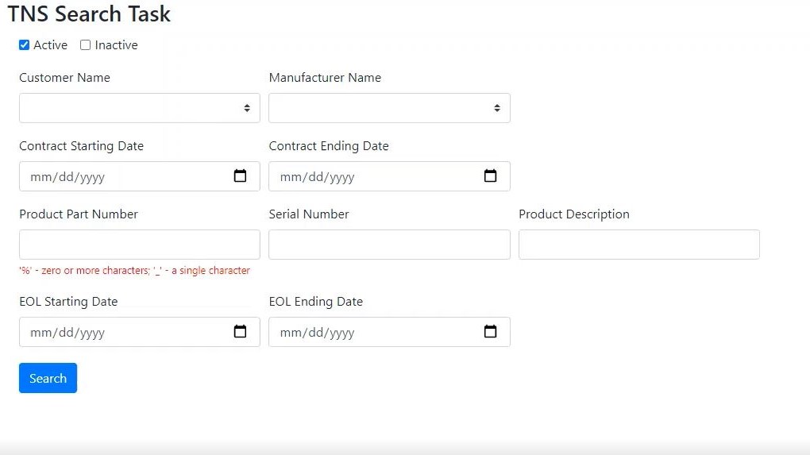This screenshot has width=810, height=455.
Task: Focus the Product Part Number field
Action: [x=140, y=245]
